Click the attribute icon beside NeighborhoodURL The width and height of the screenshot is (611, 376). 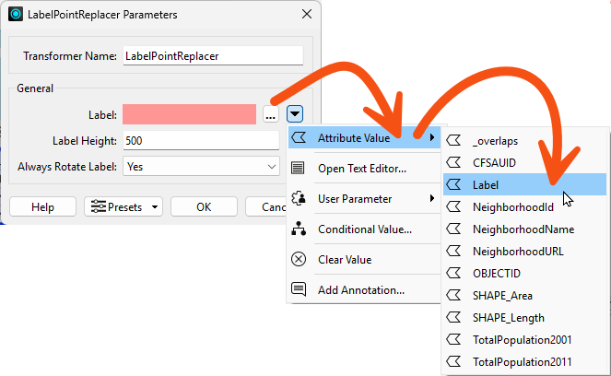[x=454, y=251]
